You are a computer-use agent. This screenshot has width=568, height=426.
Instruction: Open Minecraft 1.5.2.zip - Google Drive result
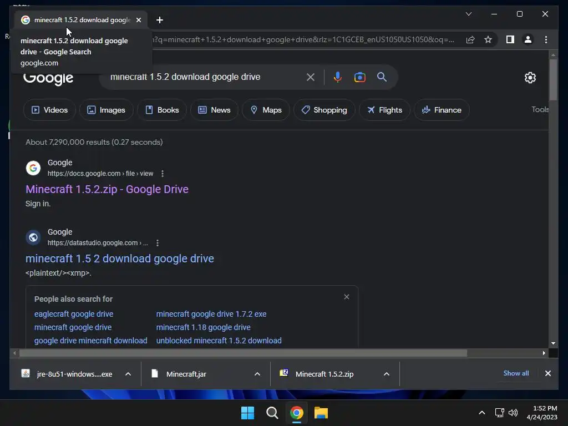click(x=107, y=189)
